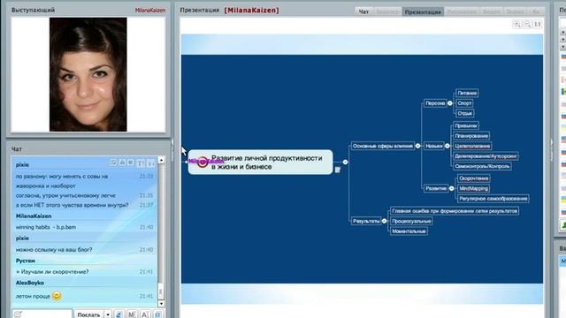Screen dimensions: 566x318
Task: Collapse the Персона branch
Action: tap(450, 103)
